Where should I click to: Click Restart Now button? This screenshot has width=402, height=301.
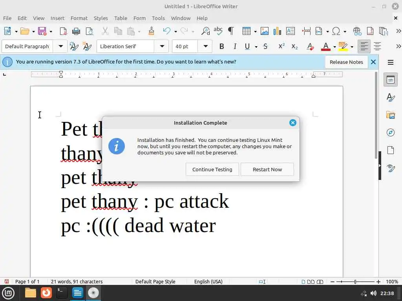point(267,169)
